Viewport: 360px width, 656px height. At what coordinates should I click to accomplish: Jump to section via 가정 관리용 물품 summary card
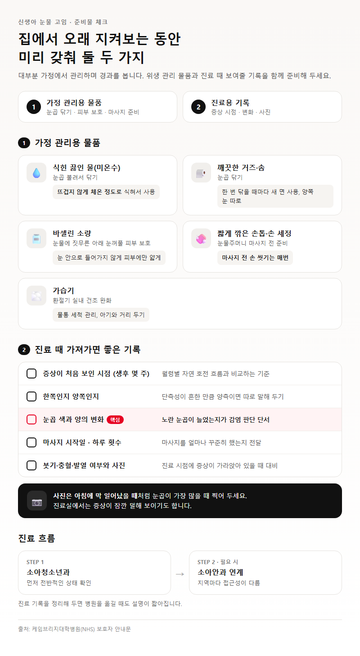click(x=98, y=107)
